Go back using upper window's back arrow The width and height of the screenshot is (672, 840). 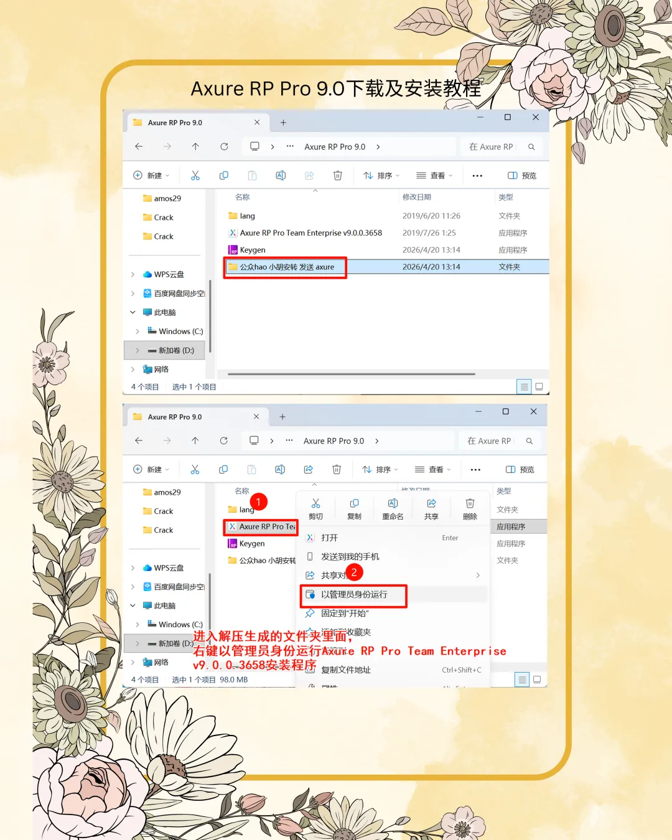click(139, 146)
